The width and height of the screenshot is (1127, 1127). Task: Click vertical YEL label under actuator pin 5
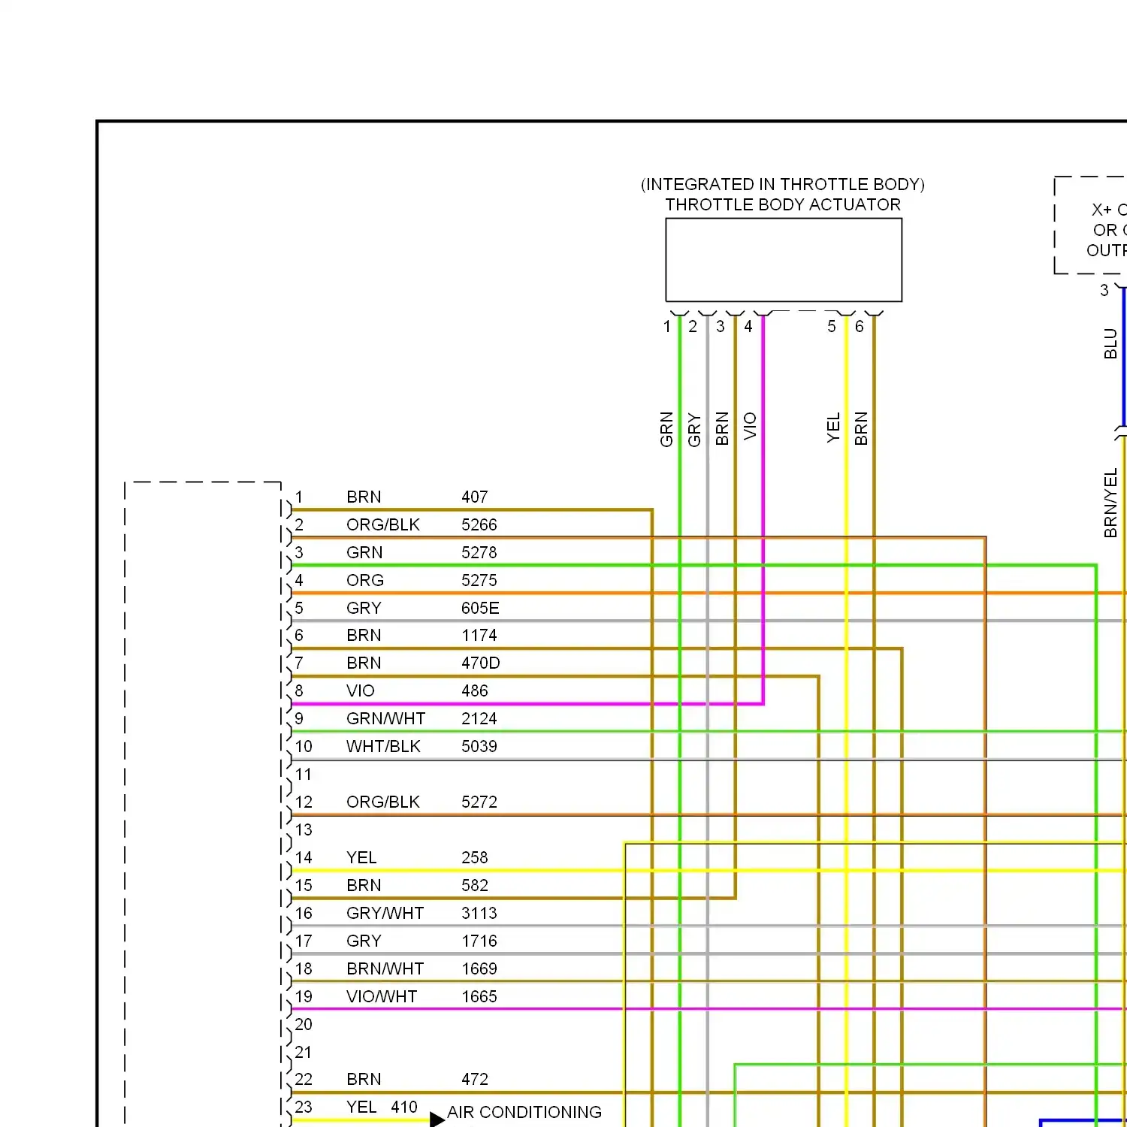click(833, 428)
